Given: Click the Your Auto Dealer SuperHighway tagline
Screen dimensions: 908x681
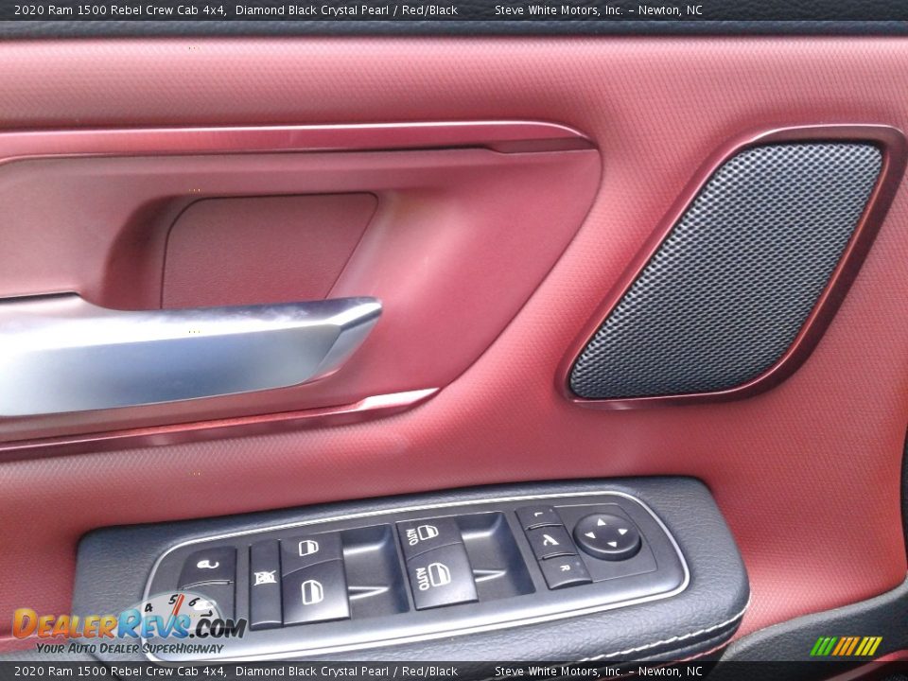Looking at the screenshot, I should 130,648.
